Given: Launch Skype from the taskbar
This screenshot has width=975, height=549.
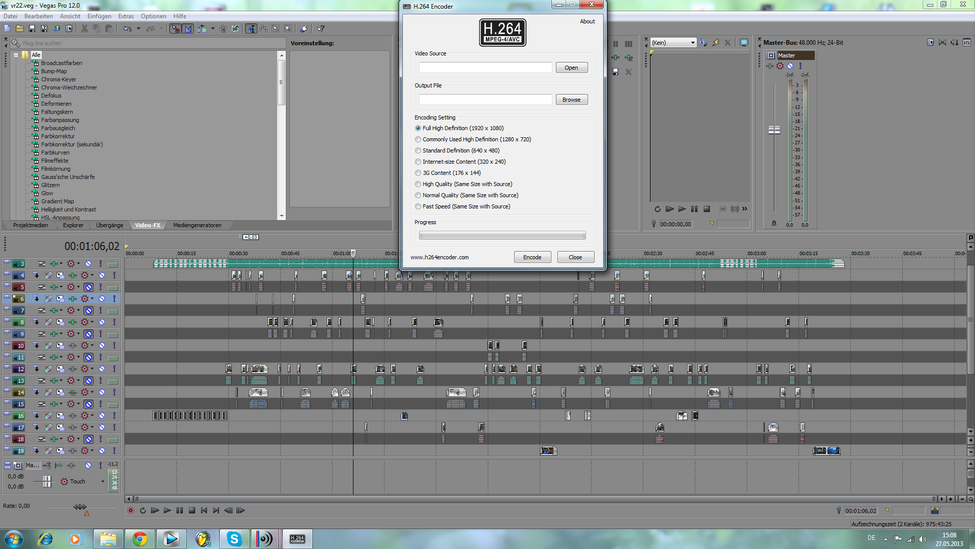Looking at the screenshot, I should (234, 539).
